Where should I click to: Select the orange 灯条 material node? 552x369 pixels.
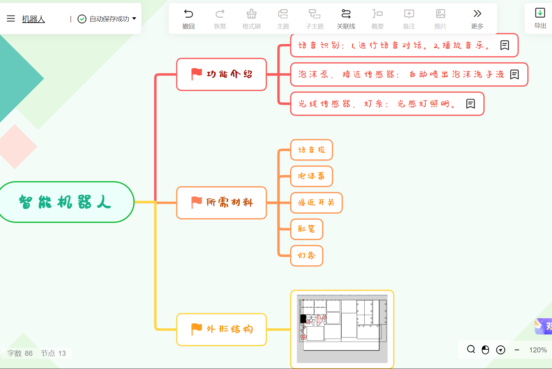[307, 256]
